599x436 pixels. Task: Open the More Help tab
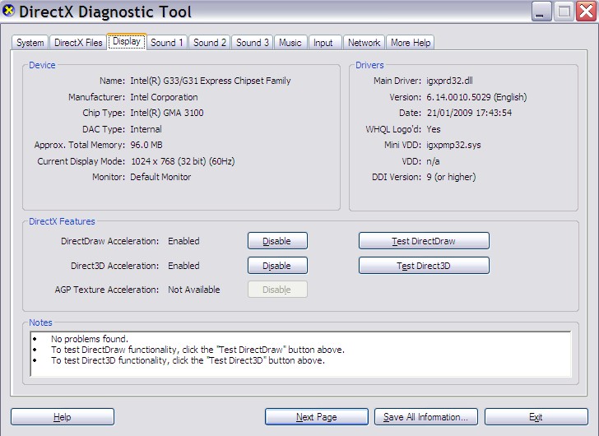point(411,43)
